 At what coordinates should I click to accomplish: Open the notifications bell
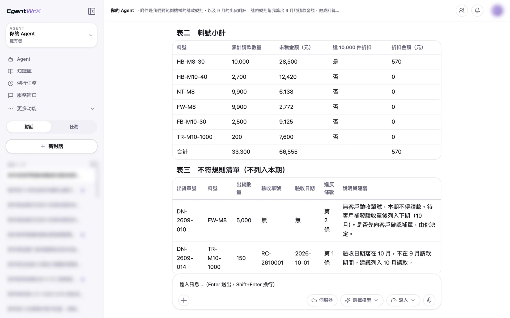click(477, 11)
